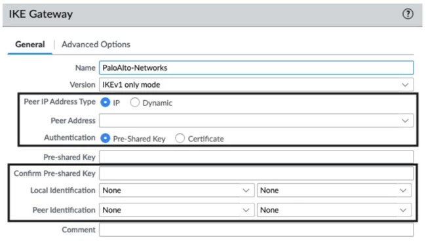Viewport: 426px width, 246px height.
Task: Open the IKE Gateway help icon
Action: coord(408,14)
